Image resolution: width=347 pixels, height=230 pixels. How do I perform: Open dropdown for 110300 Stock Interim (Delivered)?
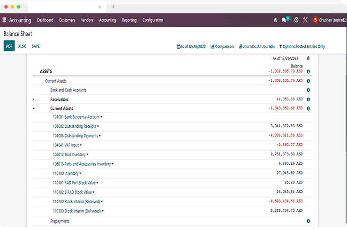click(x=103, y=211)
